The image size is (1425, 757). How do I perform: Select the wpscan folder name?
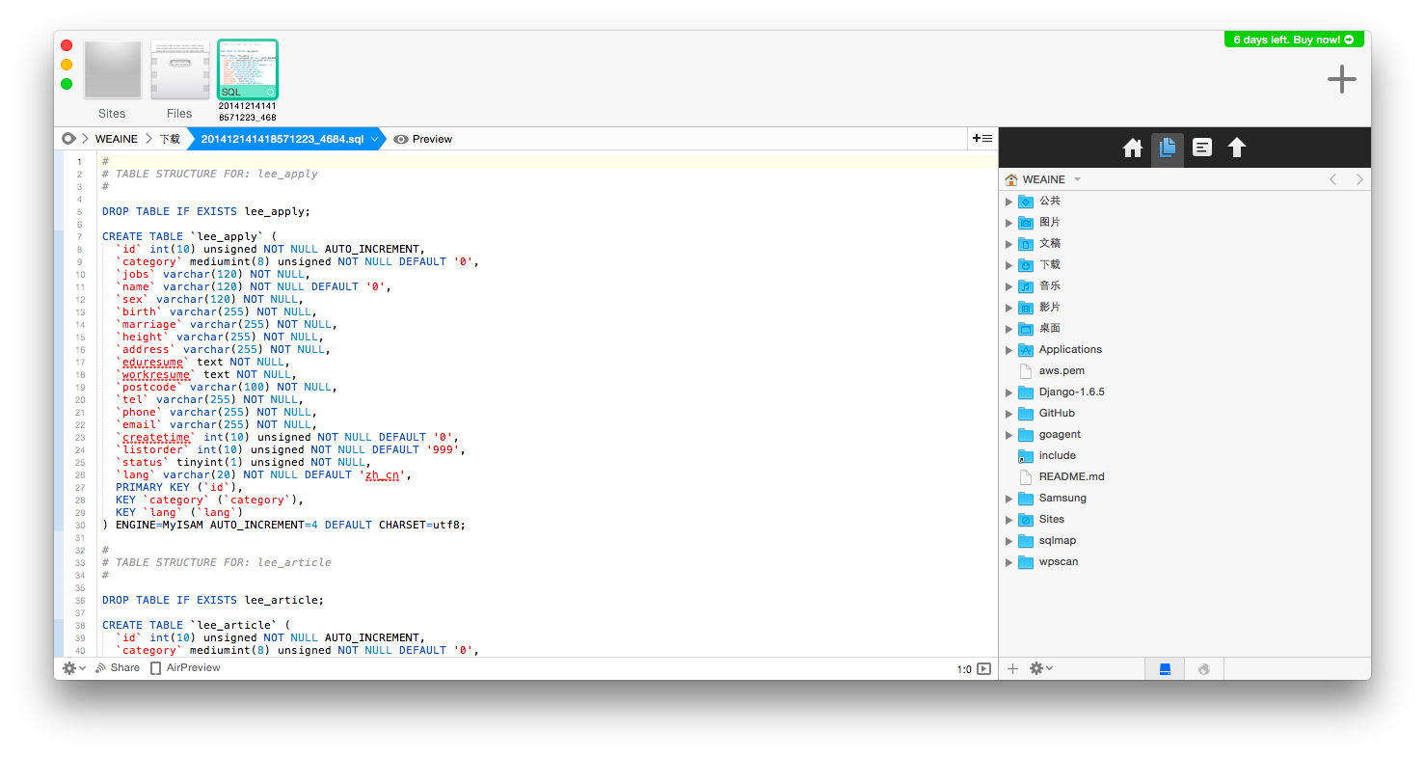[x=1059, y=561]
